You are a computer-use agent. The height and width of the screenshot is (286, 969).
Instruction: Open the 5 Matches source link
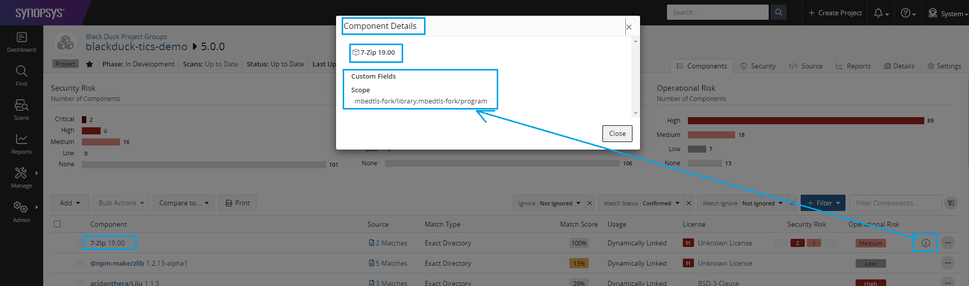point(391,263)
